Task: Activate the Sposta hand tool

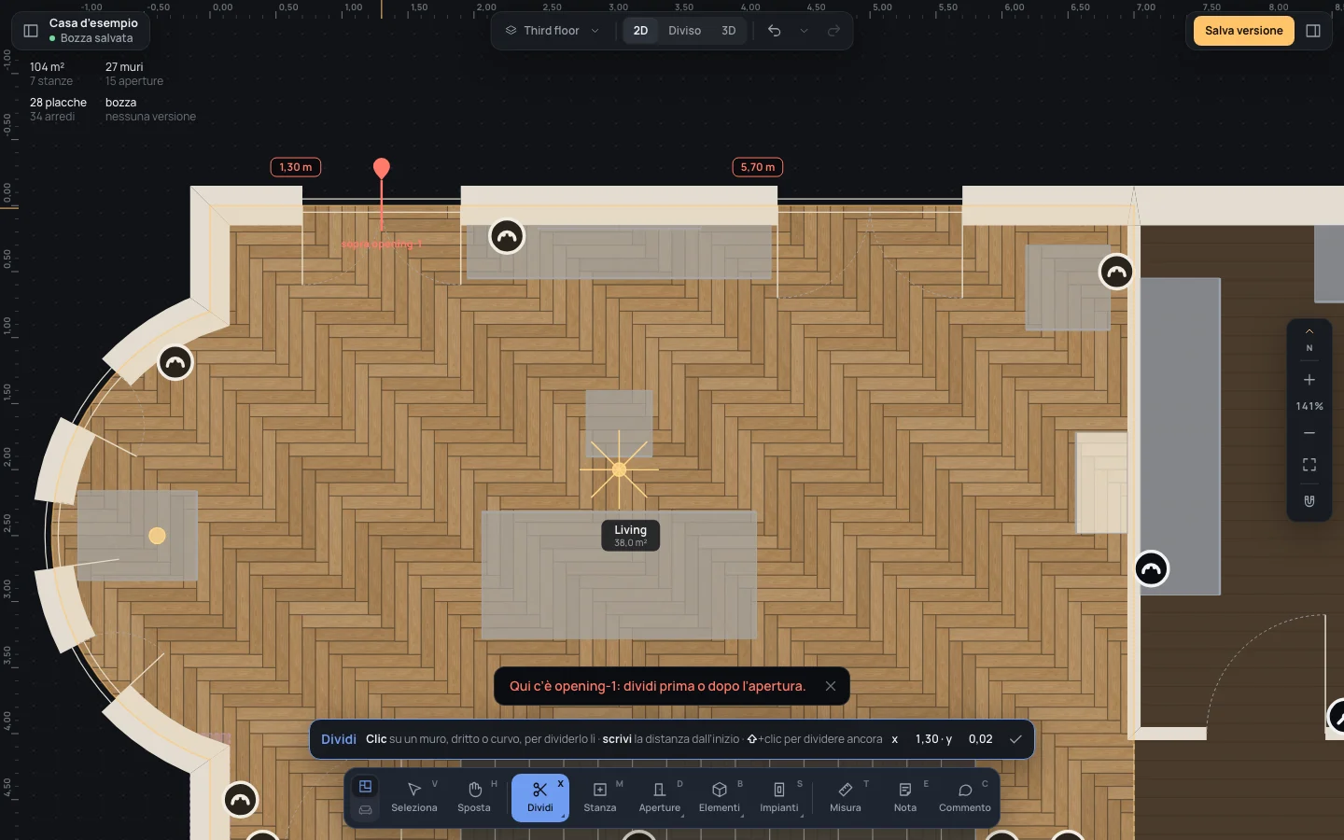Action: [474, 798]
